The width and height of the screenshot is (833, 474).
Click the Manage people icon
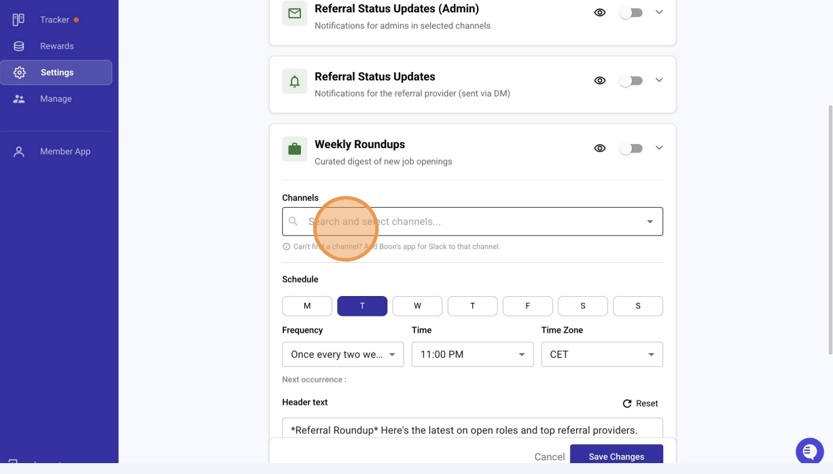coord(19,99)
